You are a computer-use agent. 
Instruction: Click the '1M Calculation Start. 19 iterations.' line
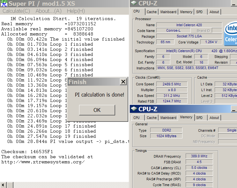(x=63, y=19)
